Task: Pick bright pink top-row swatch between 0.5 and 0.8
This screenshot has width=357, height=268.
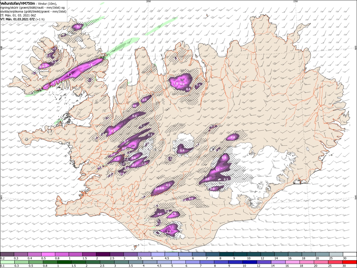Action: [48, 254]
